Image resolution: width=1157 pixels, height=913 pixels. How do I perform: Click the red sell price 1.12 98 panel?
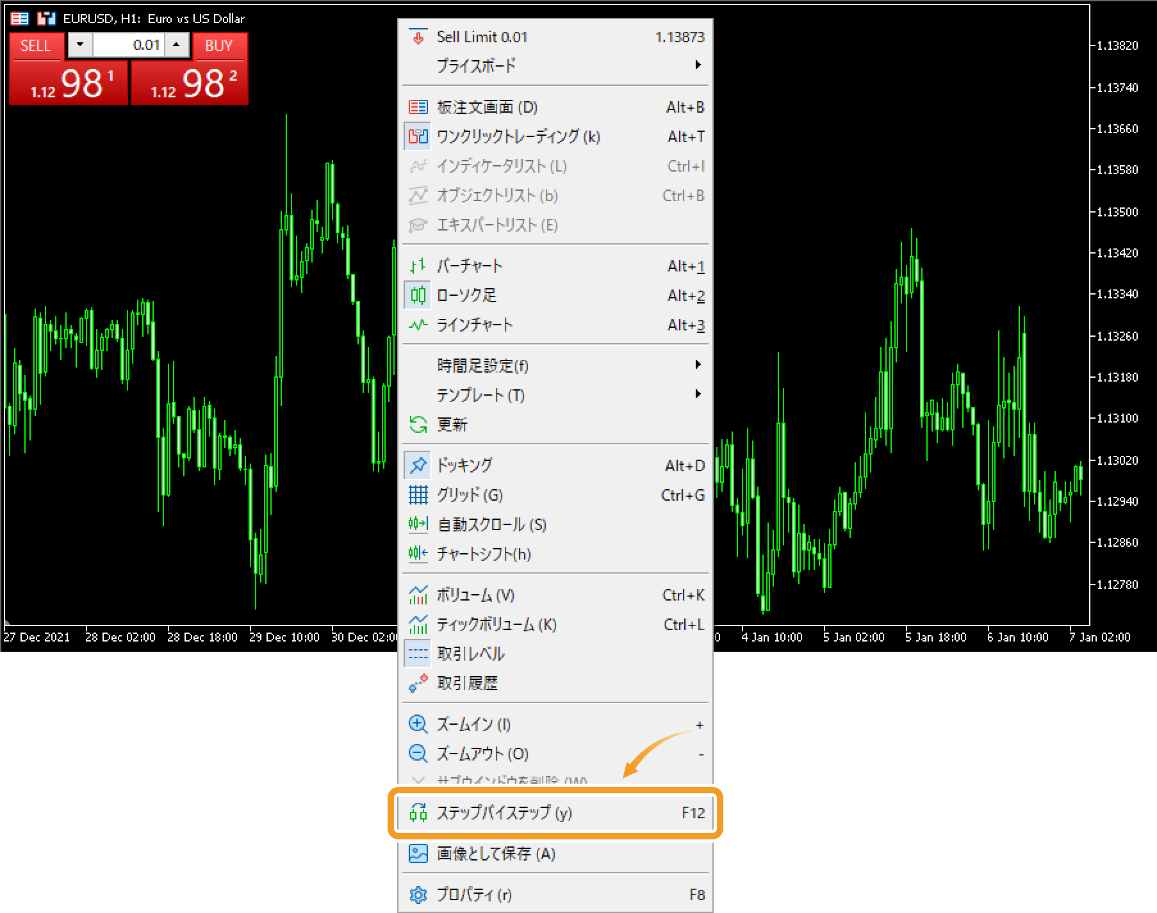pos(69,82)
